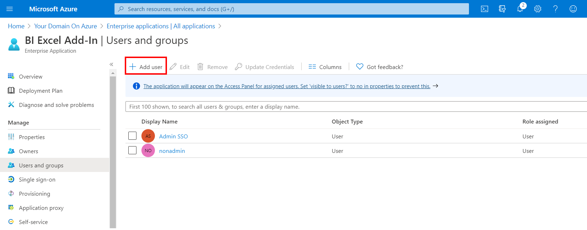This screenshot has width=587, height=230.
Task: Click the Object Type column header
Action: coord(347,121)
